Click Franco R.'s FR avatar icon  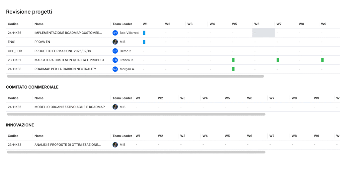[115, 60]
